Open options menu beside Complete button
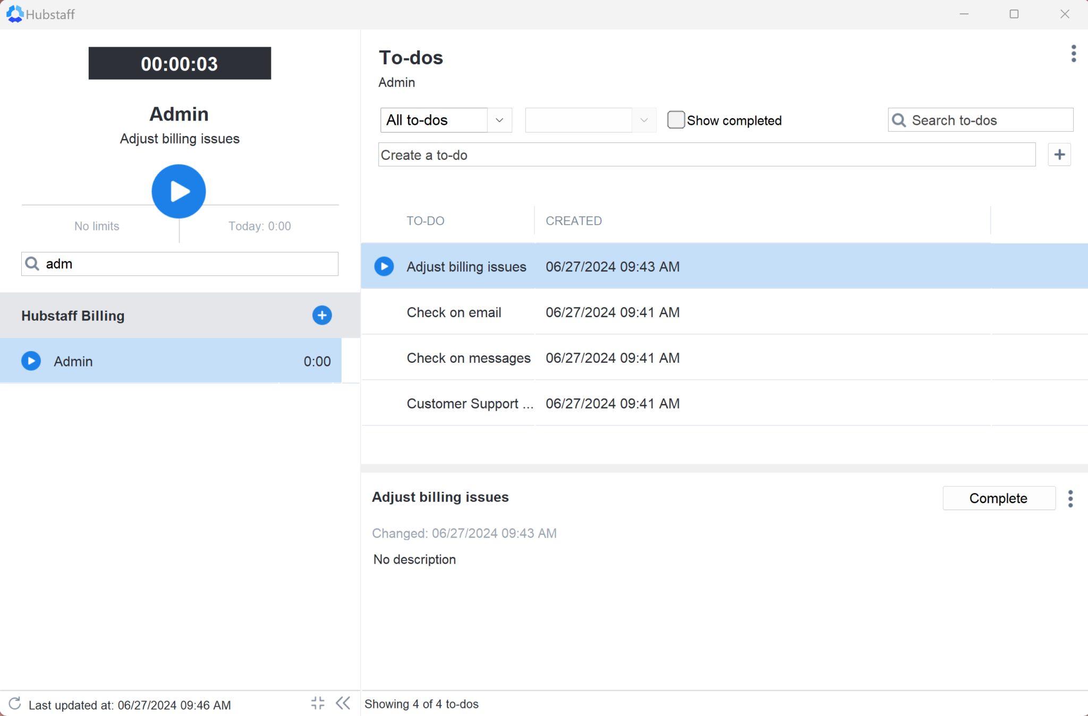 tap(1070, 498)
